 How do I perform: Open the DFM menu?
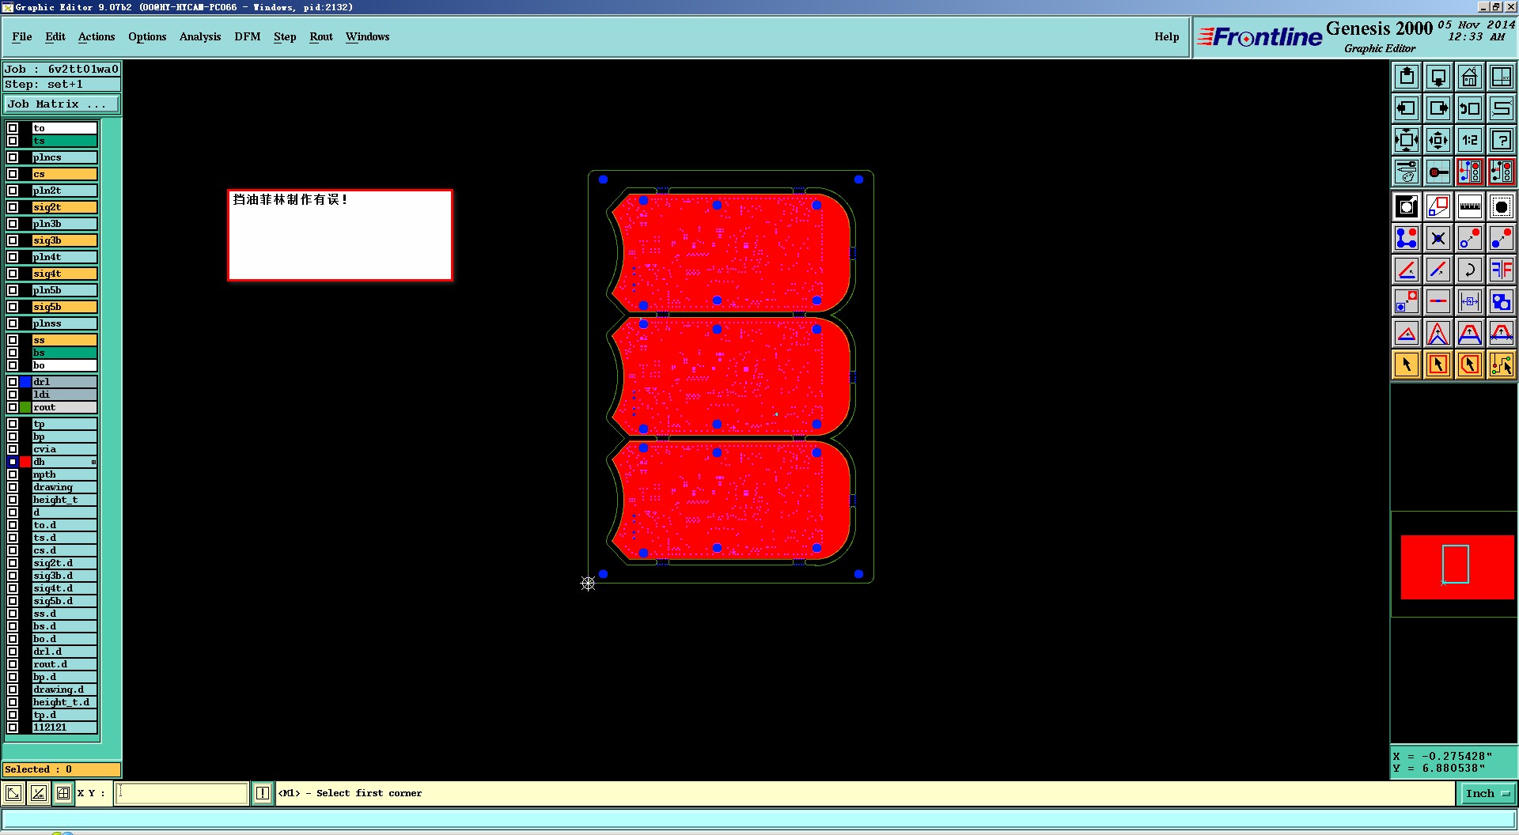pos(248,36)
